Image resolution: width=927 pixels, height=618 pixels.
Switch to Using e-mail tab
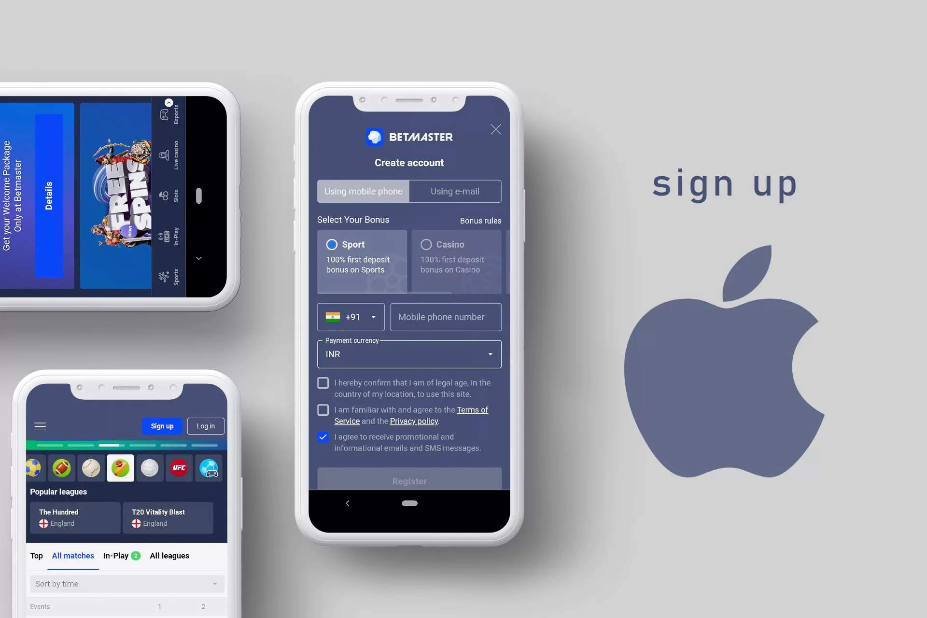tap(455, 191)
